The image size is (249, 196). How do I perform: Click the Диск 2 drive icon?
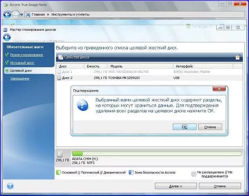pos(59,78)
